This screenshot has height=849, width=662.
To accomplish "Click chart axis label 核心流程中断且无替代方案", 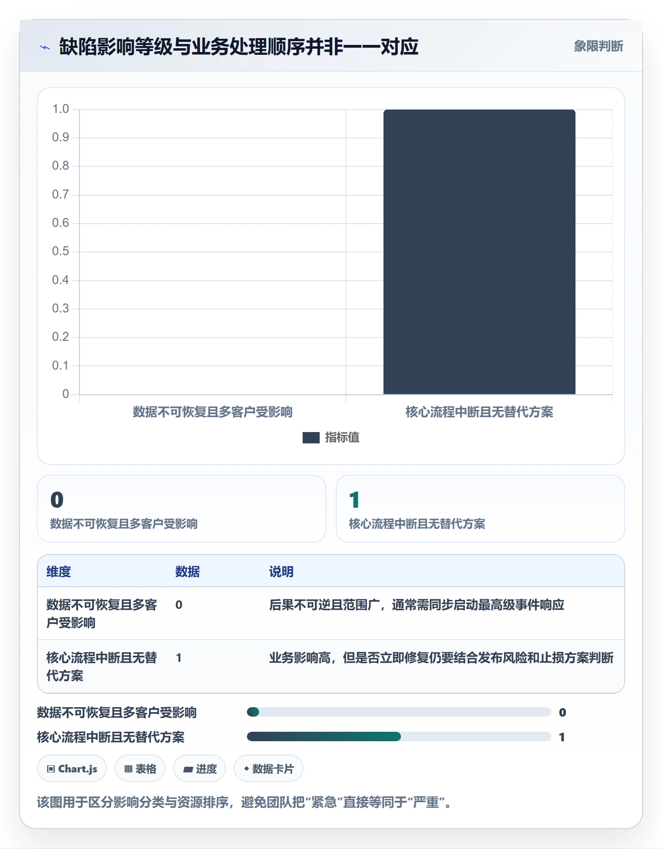I will click(479, 412).
